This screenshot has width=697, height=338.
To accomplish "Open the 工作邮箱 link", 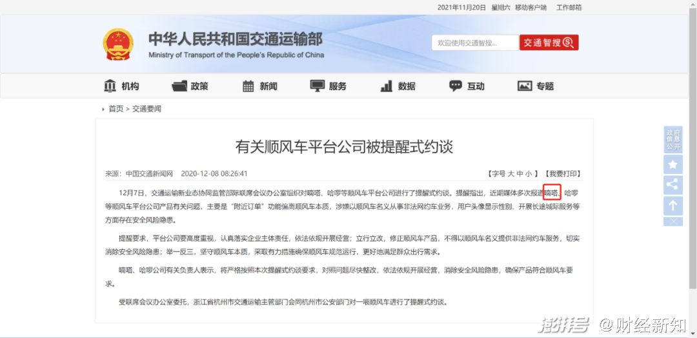I will tap(569, 8).
